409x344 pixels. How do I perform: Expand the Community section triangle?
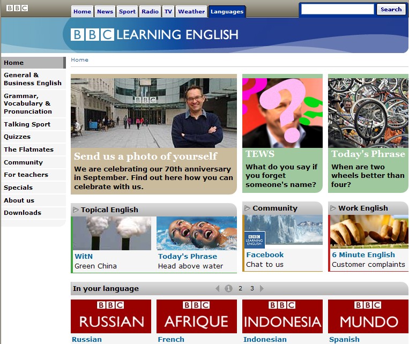click(247, 208)
